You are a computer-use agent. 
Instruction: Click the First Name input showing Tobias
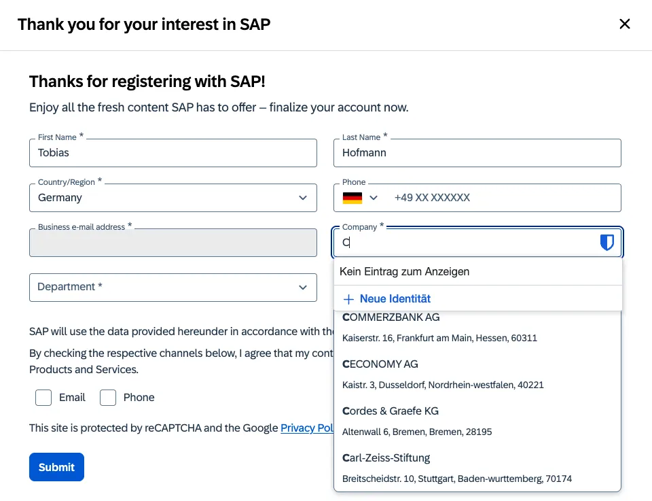[x=173, y=152]
